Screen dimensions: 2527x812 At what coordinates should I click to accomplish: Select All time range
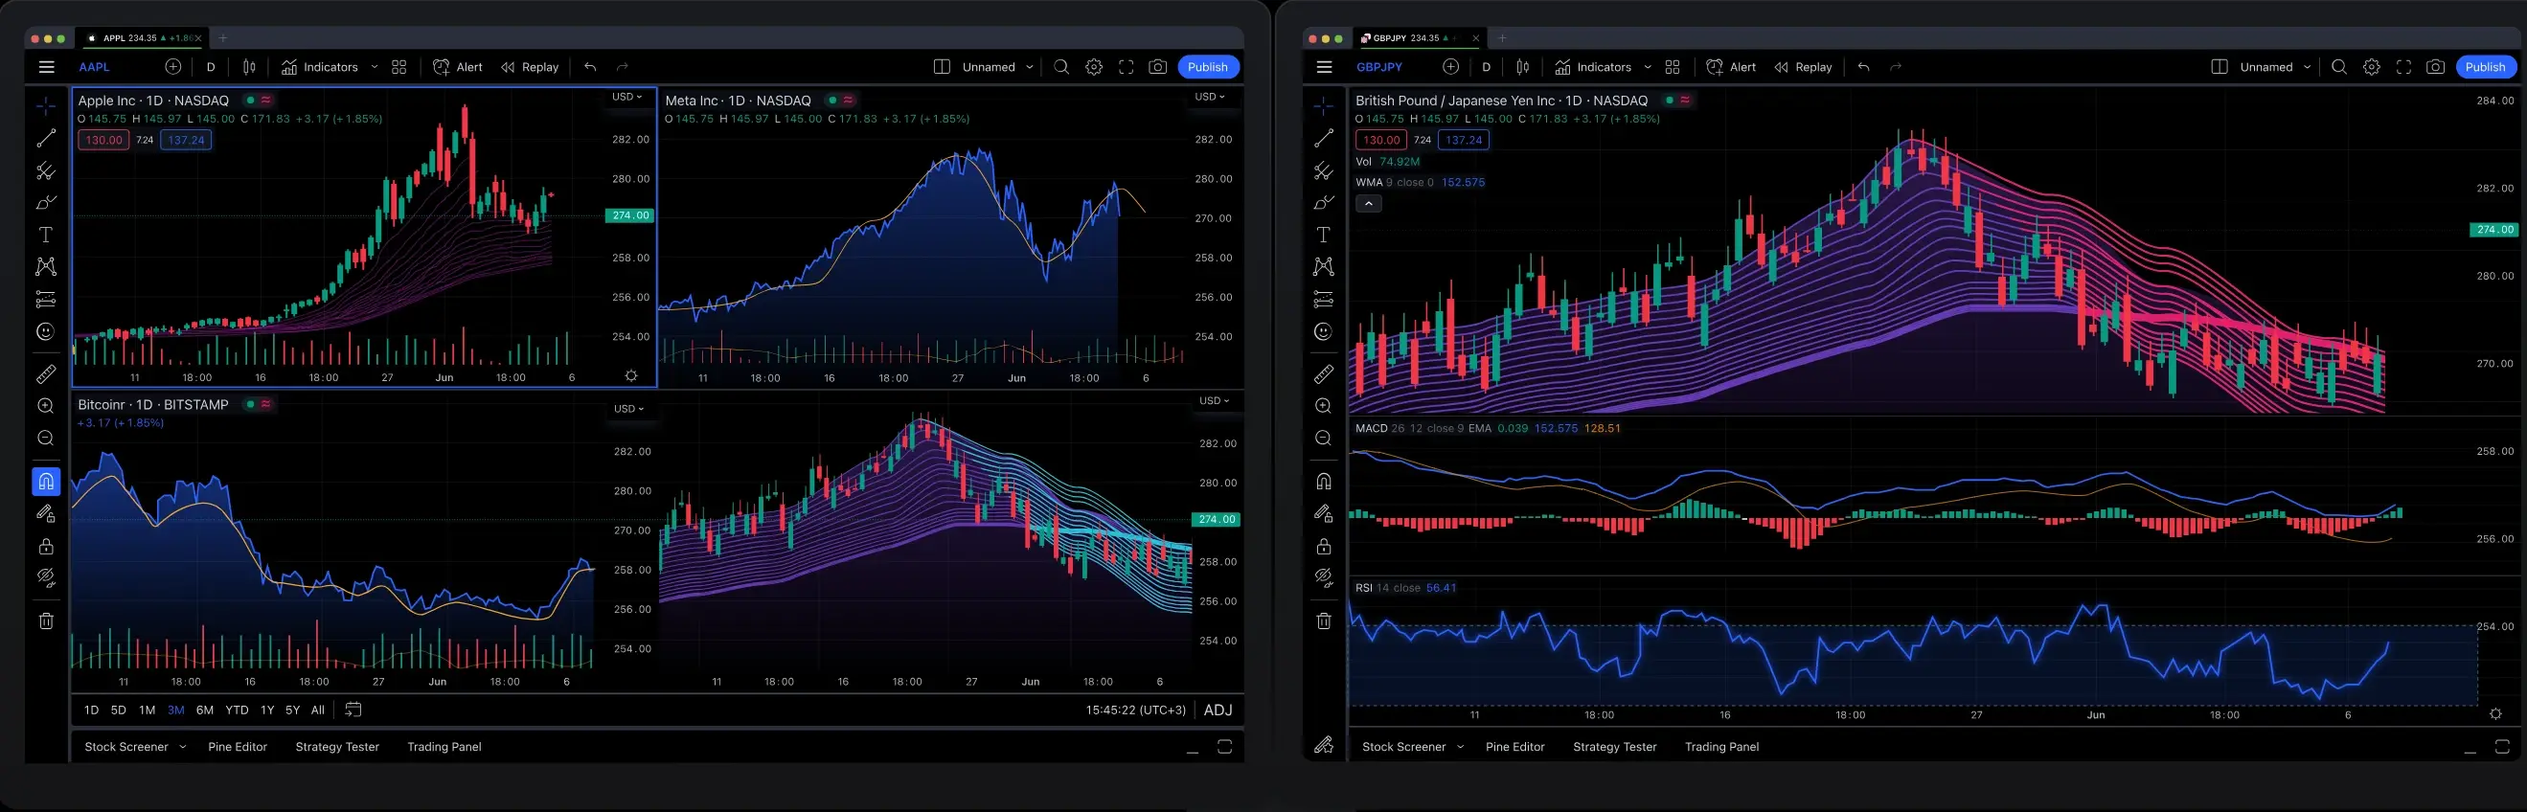[318, 710]
